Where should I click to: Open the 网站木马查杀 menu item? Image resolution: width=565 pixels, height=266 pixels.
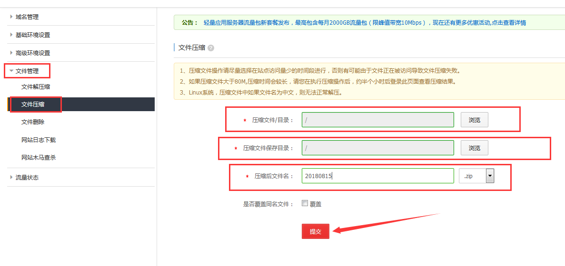tap(39, 157)
